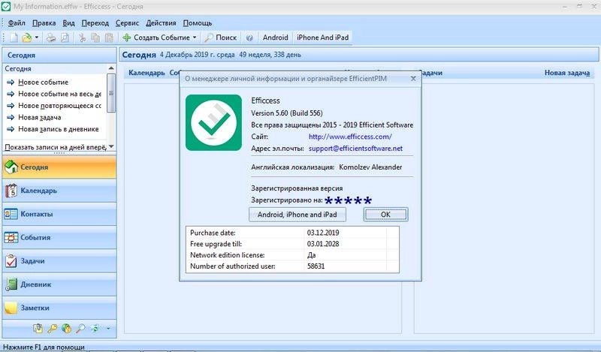Click the bottom magnifier search icon
601x352 pixels.
tap(80, 328)
